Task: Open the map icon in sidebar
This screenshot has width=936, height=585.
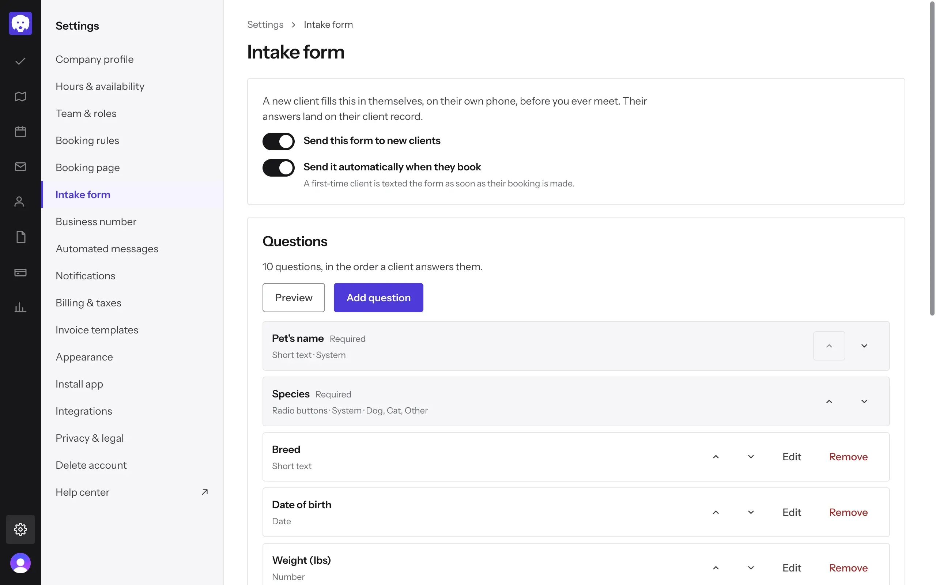Action: [20, 96]
